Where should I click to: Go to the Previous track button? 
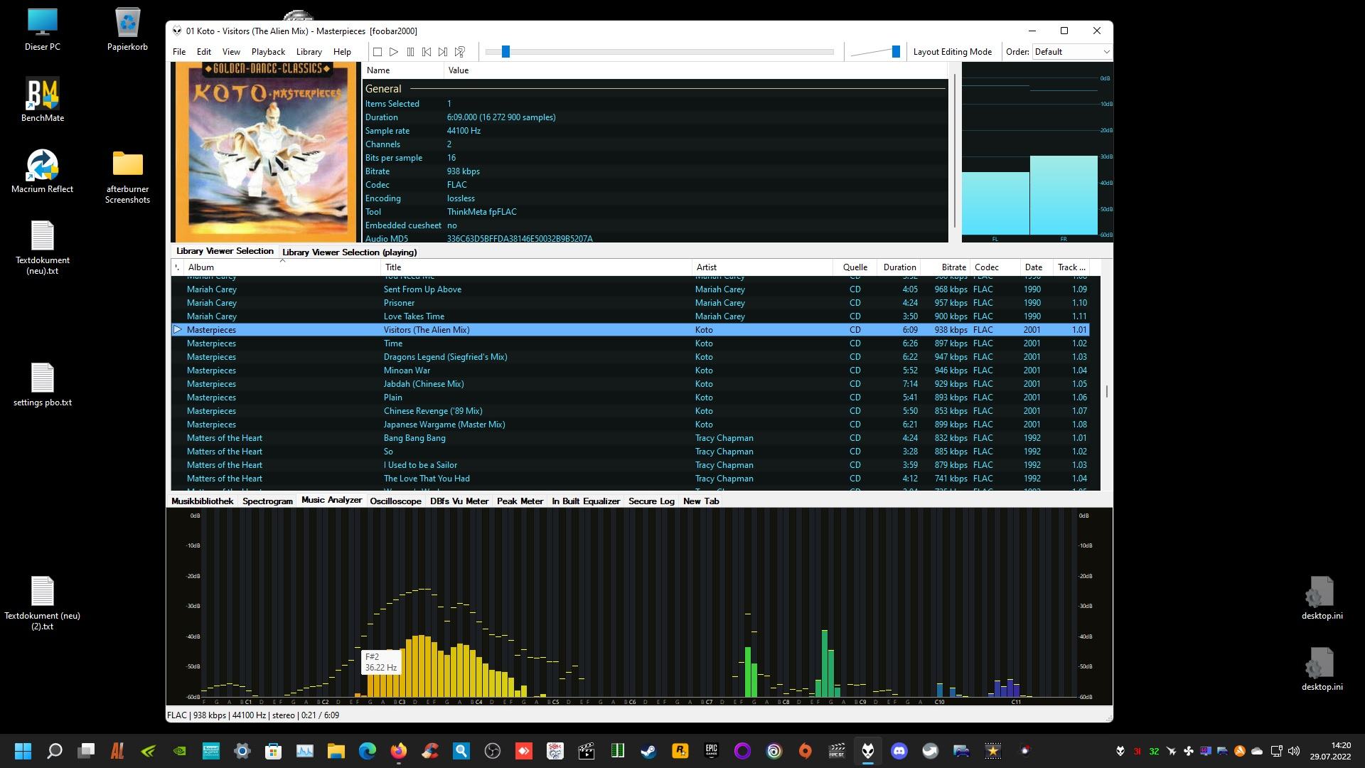[x=427, y=52]
